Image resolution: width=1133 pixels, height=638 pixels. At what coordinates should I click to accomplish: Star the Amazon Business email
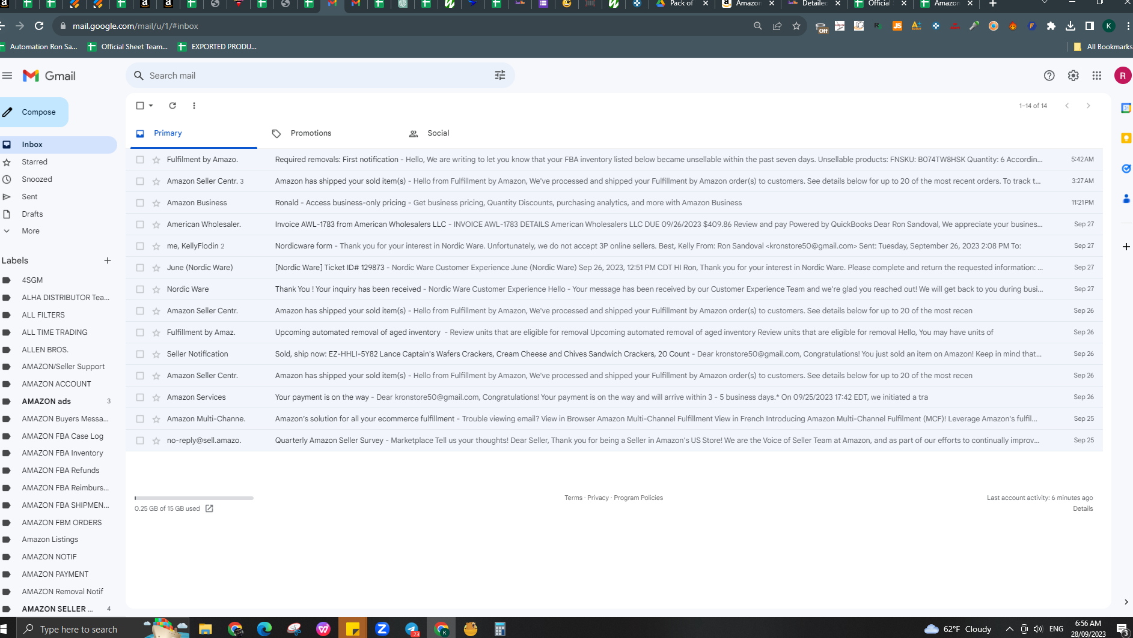(156, 203)
